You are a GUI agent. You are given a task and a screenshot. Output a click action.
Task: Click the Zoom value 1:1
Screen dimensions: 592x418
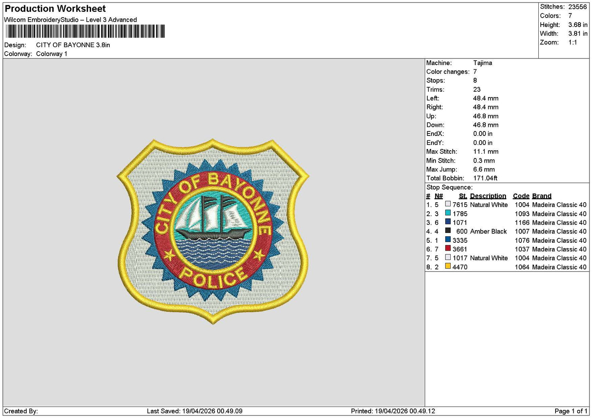point(572,43)
